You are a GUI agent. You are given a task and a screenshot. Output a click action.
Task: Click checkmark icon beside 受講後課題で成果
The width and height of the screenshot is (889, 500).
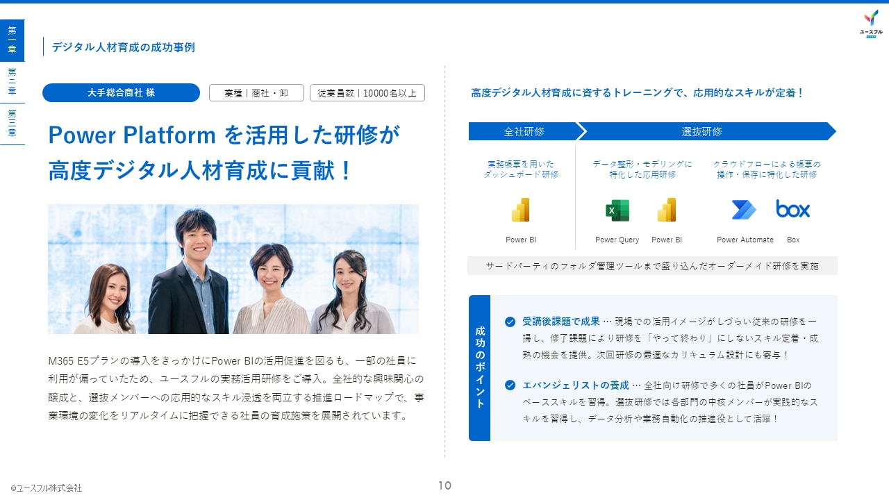click(x=510, y=322)
